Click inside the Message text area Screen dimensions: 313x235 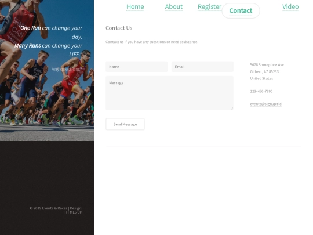tap(169, 93)
